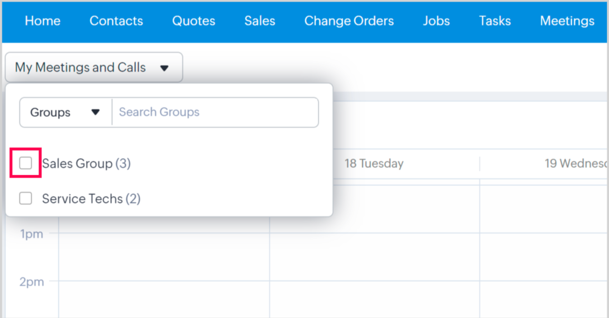Check the Sales Group checkbox
The height and width of the screenshot is (318, 609).
pyautogui.click(x=26, y=163)
